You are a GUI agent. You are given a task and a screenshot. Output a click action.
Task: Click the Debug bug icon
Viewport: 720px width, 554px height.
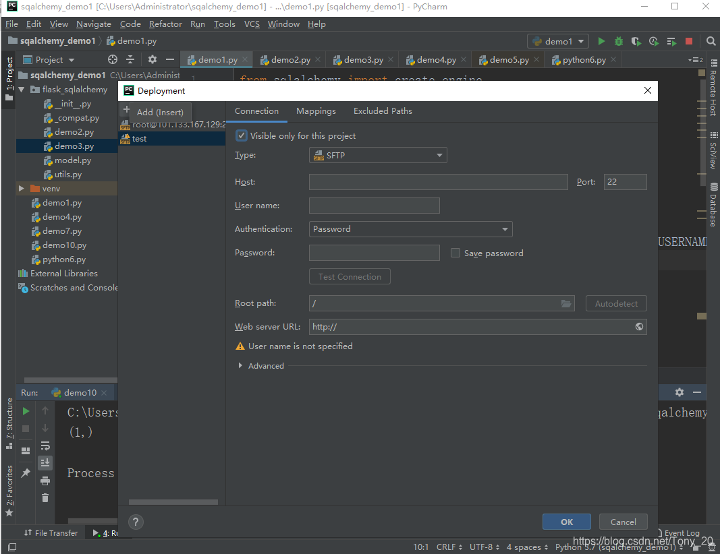(x=619, y=41)
